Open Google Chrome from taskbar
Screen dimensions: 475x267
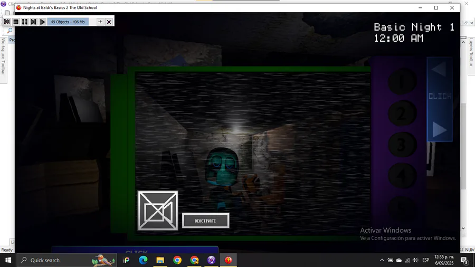coord(177,260)
